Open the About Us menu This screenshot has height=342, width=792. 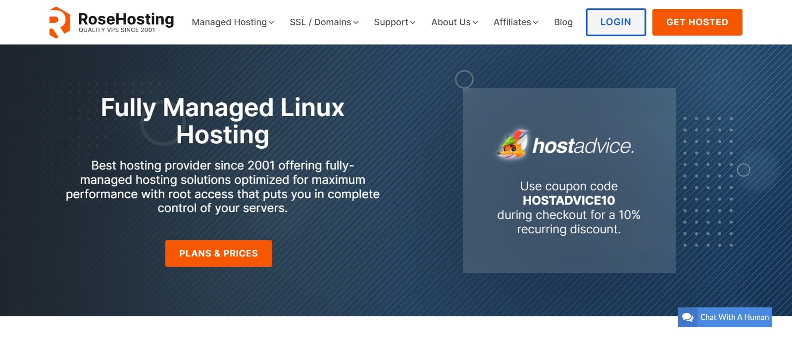coord(454,22)
